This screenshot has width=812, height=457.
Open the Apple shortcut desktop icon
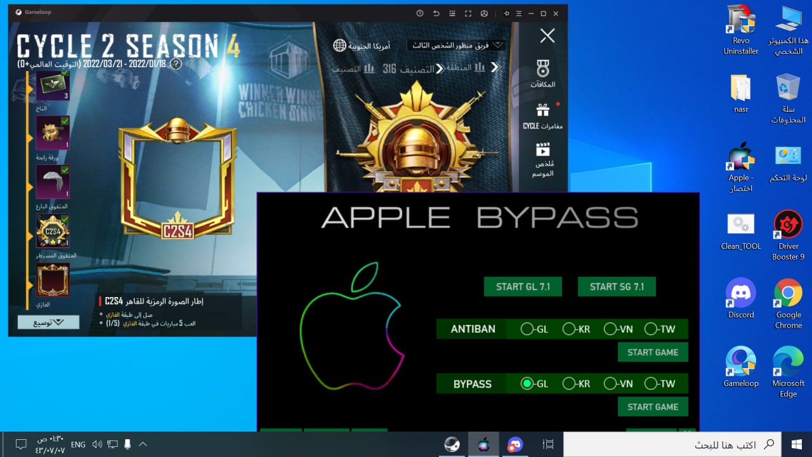[x=741, y=167]
